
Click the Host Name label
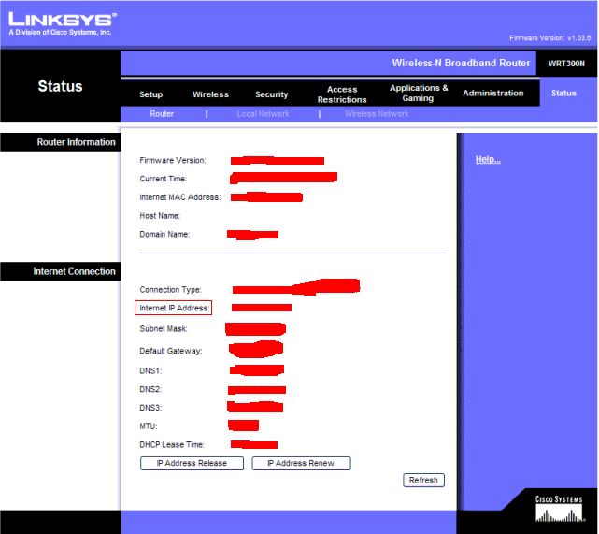tap(160, 216)
